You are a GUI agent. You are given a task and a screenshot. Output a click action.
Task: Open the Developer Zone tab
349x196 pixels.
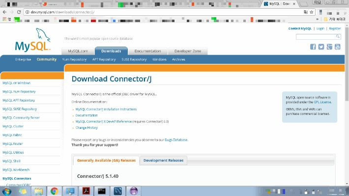(x=188, y=51)
